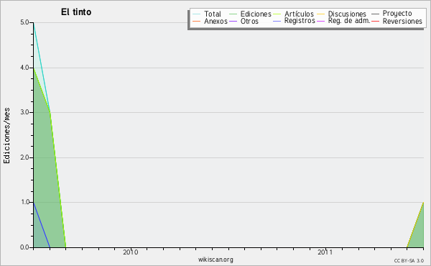This screenshot has height=266, width=431.
Task: Click the 1.0 y-axis value
Action: (x=24, y=202)
